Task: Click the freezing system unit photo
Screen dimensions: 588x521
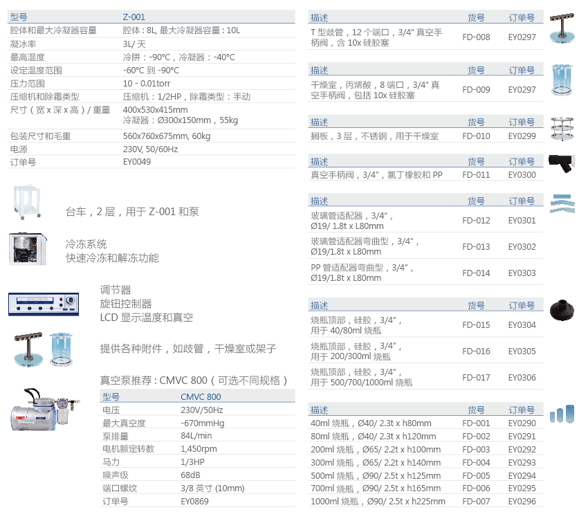Action: click(x=28, y=249)
